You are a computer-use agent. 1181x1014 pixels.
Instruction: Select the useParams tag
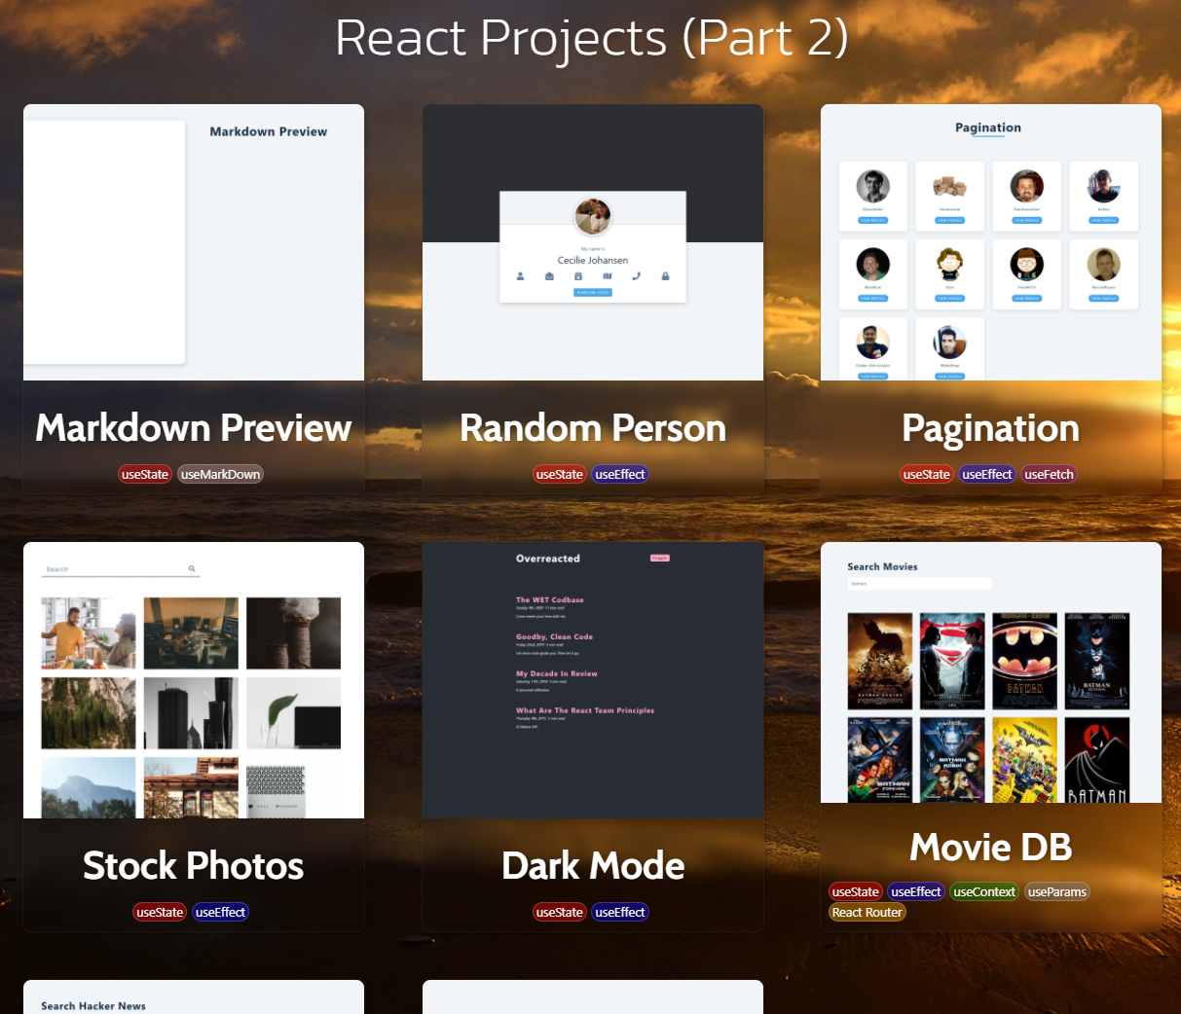tap(1057, 892)
